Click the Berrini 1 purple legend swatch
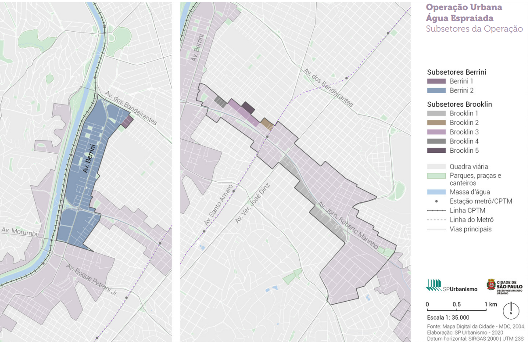Screen dimensions: 530x342 (x=436, y=81)
